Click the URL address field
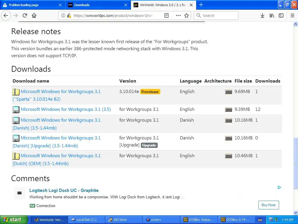This screenshot has width=298, height=224. 113,15
